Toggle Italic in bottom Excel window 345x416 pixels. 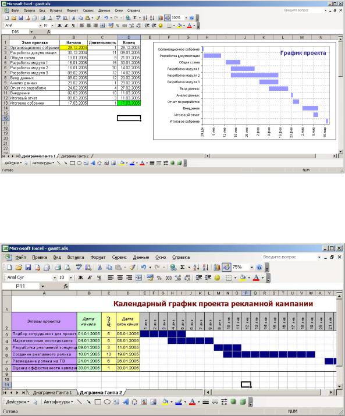[x=90, y=278]
